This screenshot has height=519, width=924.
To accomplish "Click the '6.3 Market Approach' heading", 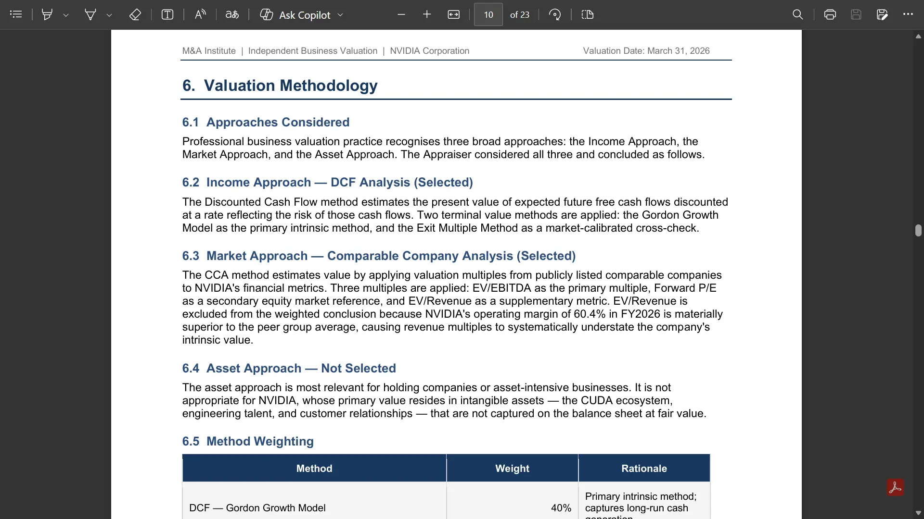I will click(379, 256).
